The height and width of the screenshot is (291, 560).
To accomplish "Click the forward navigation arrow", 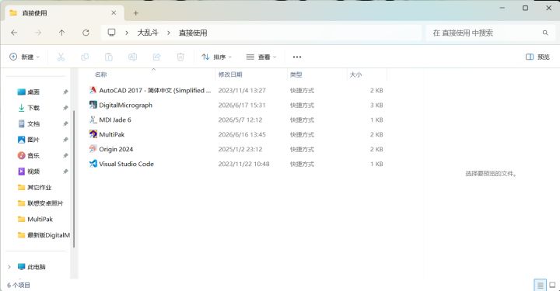I will tap(38, 33).
